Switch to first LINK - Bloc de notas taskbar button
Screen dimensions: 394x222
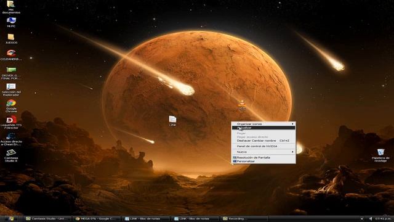tap(147, 219)
